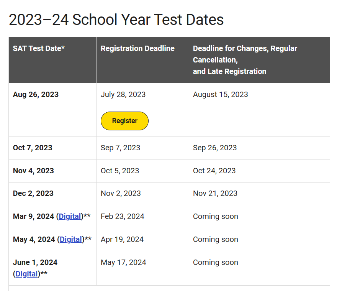Image resolution: width=337 pixels, height=291 pixels.
Task: Click the SAT Test Date column header
Action: (x=39, y=48)
